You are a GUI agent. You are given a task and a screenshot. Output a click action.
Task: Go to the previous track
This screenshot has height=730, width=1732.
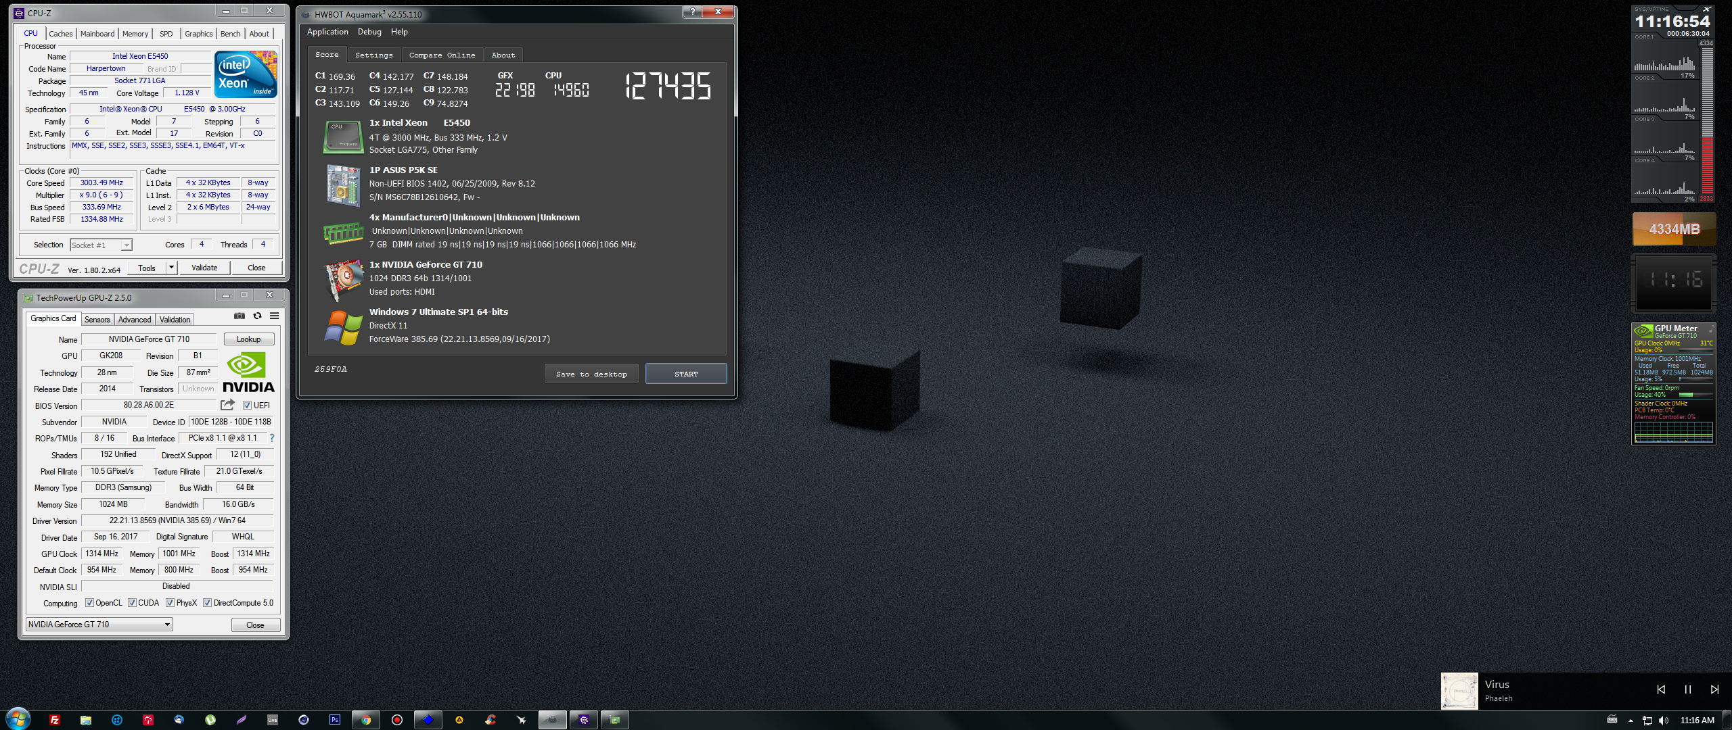click(x=1661, y=689)
